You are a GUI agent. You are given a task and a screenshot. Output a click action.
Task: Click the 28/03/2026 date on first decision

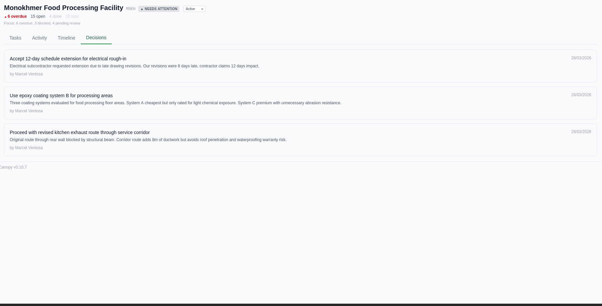coord(581,58)
